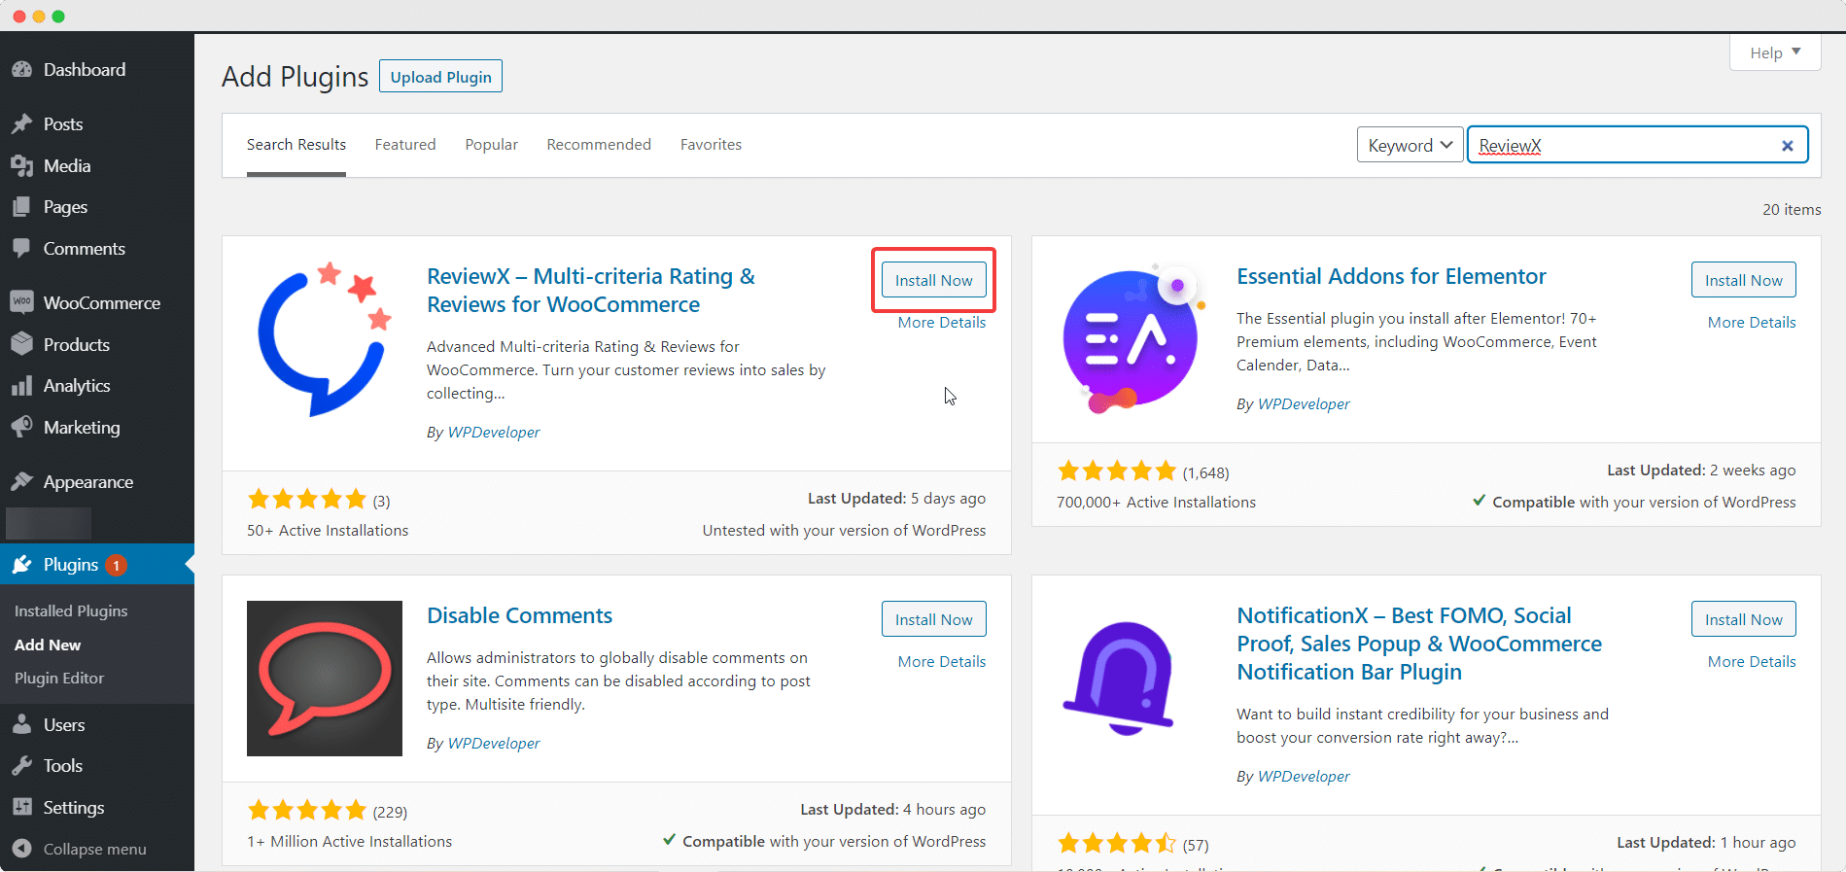Install the Disable Comments plugin

pyautogui.click(x=933, y=619)
